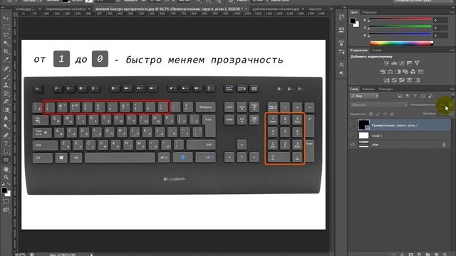Image resolution: width=456 pixels, height=256 pixels.
Task: Switch to the Каналы tab
Action: [368, 89]
